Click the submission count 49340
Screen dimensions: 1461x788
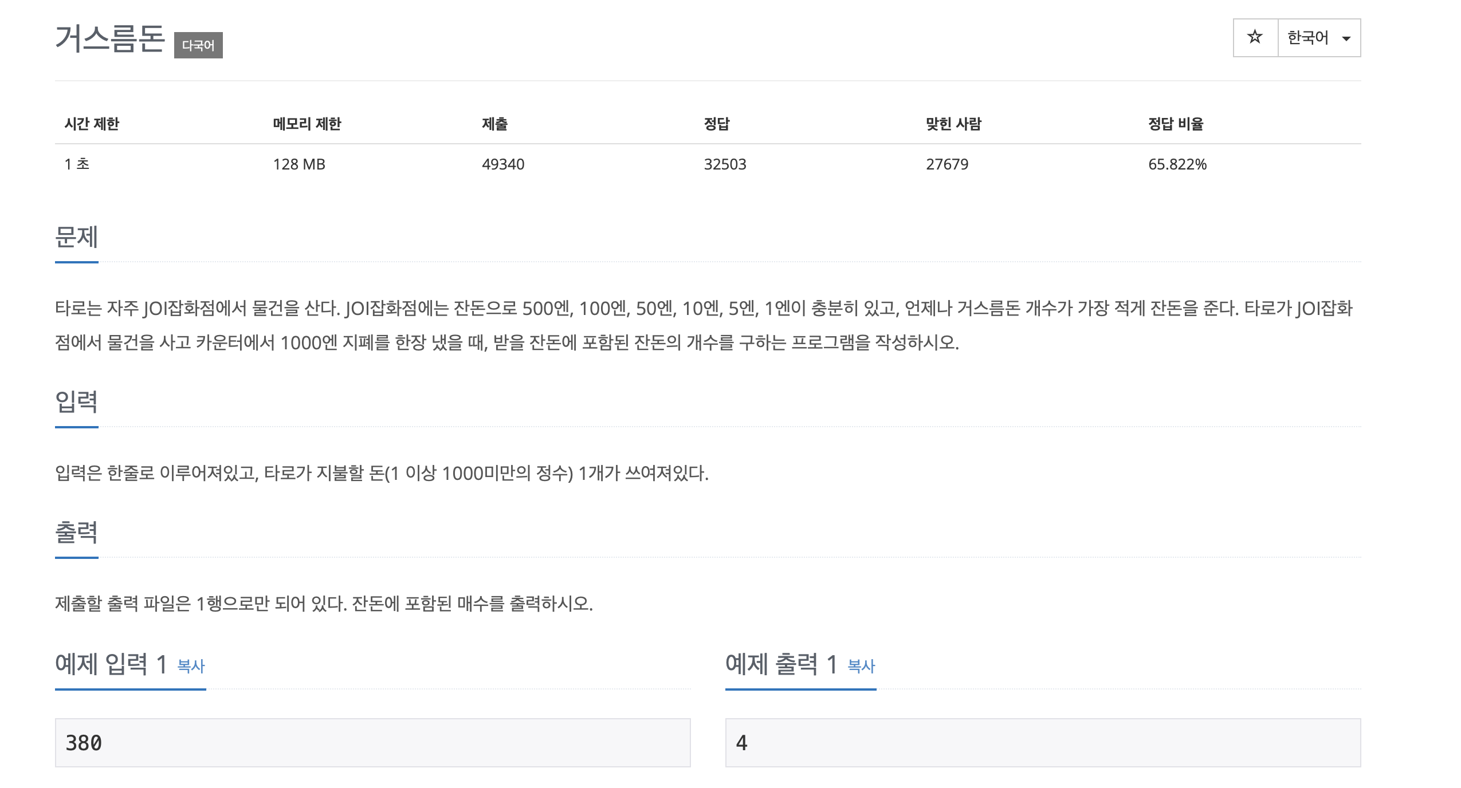pyautogui.click(x=502, y=164)
